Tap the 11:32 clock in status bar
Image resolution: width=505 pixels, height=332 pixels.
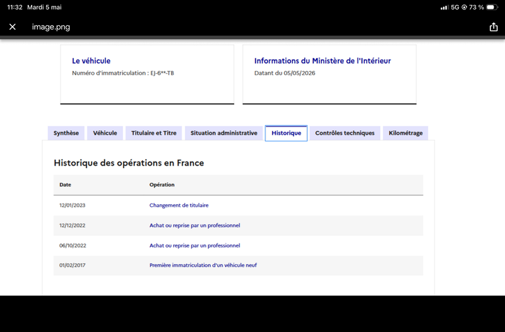pyautogui.click(x=15, y=7)
